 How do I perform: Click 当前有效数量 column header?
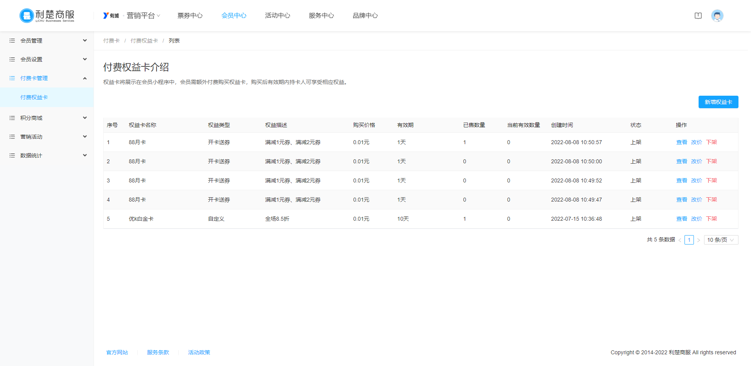[524, 125]
